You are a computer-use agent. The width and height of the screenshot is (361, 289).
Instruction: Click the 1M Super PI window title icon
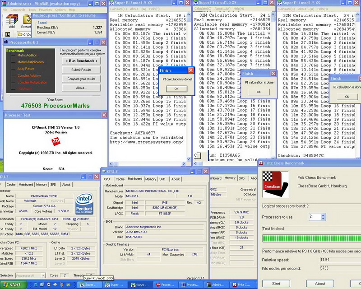pyautogui.click(x=111, y=3)
